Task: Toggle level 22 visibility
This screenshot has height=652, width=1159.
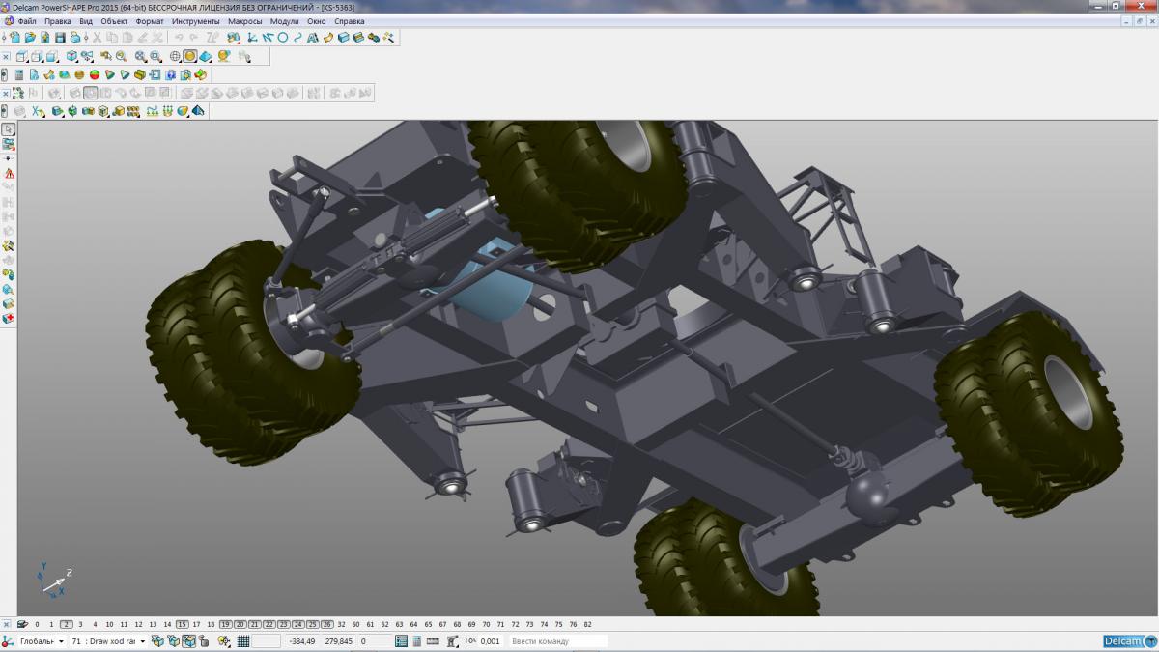Action: point(269,625)
